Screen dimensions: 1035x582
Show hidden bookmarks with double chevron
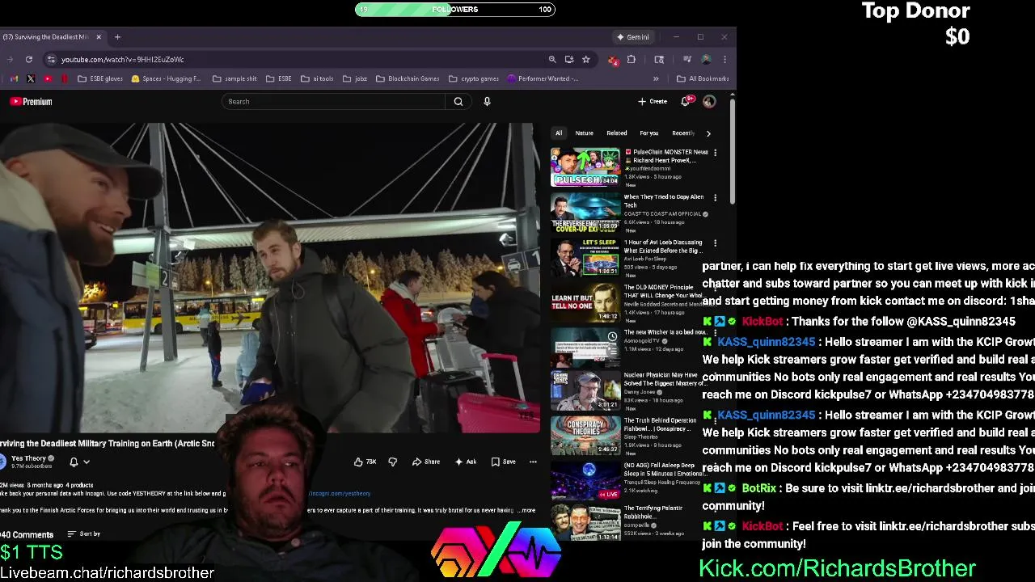(656, 78)
